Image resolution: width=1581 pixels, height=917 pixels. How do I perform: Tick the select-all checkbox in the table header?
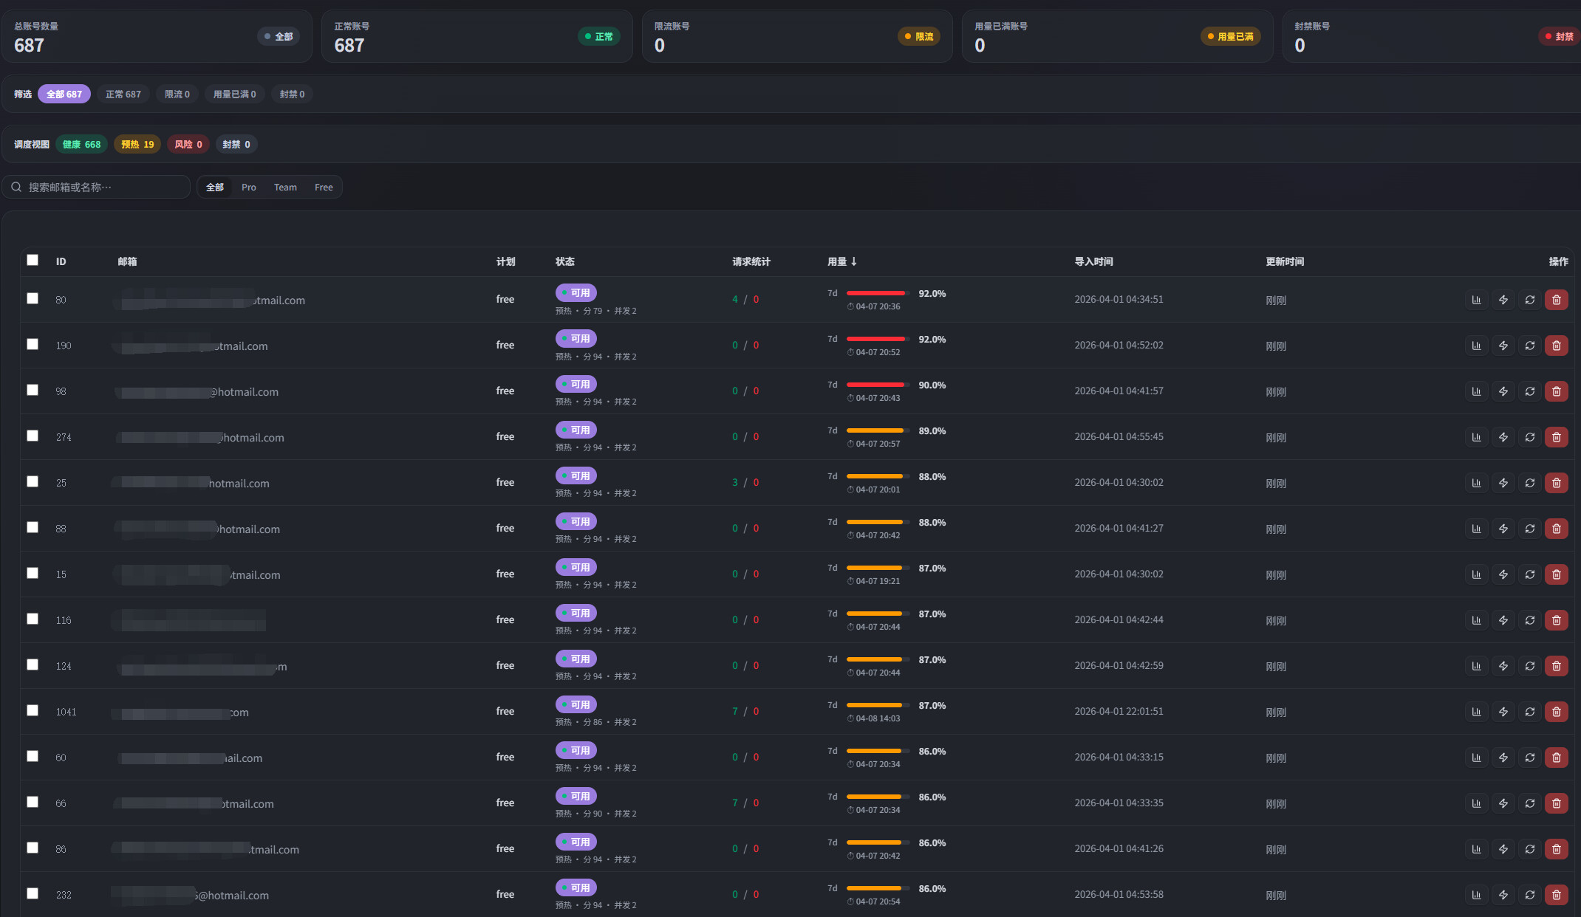tap(33, 260)
